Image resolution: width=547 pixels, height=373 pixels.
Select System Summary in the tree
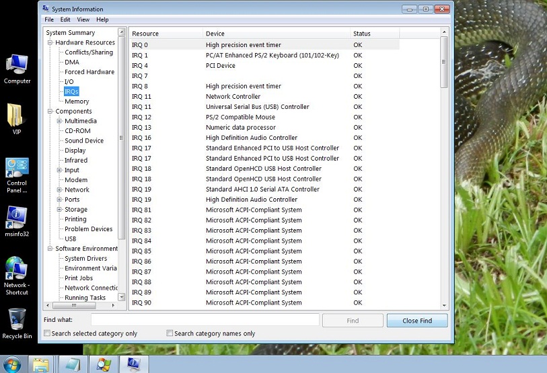point(71,32)
